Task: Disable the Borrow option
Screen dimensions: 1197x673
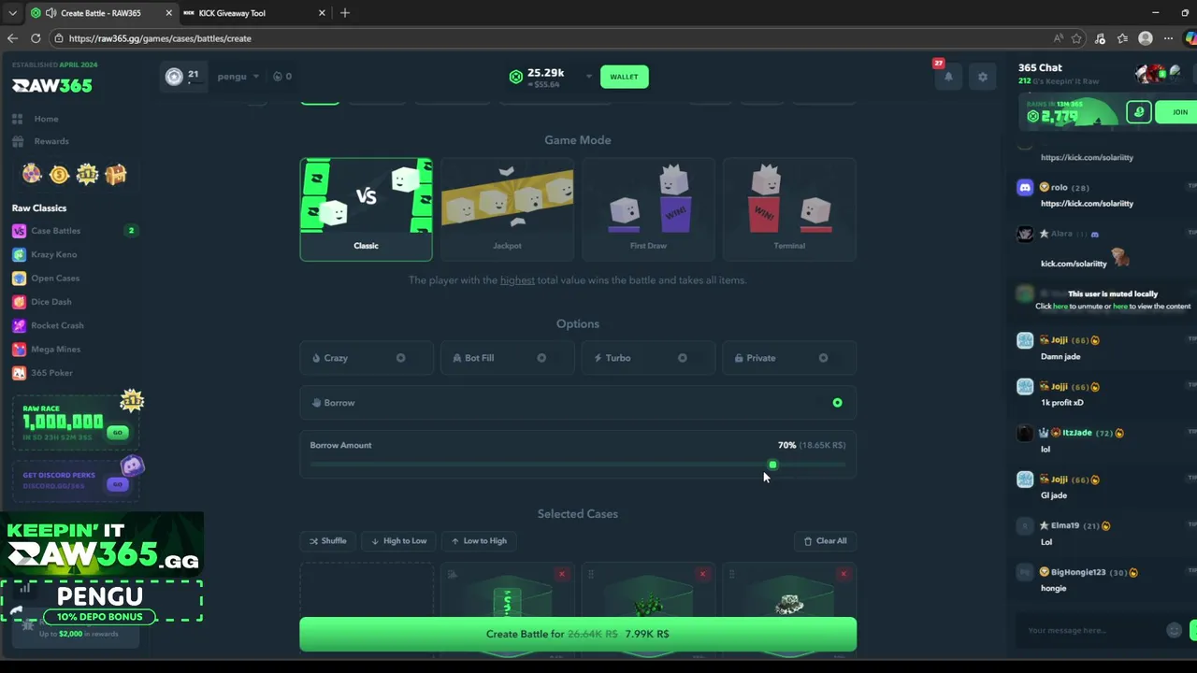Action: pyautogui.click(x=837, y=403)
